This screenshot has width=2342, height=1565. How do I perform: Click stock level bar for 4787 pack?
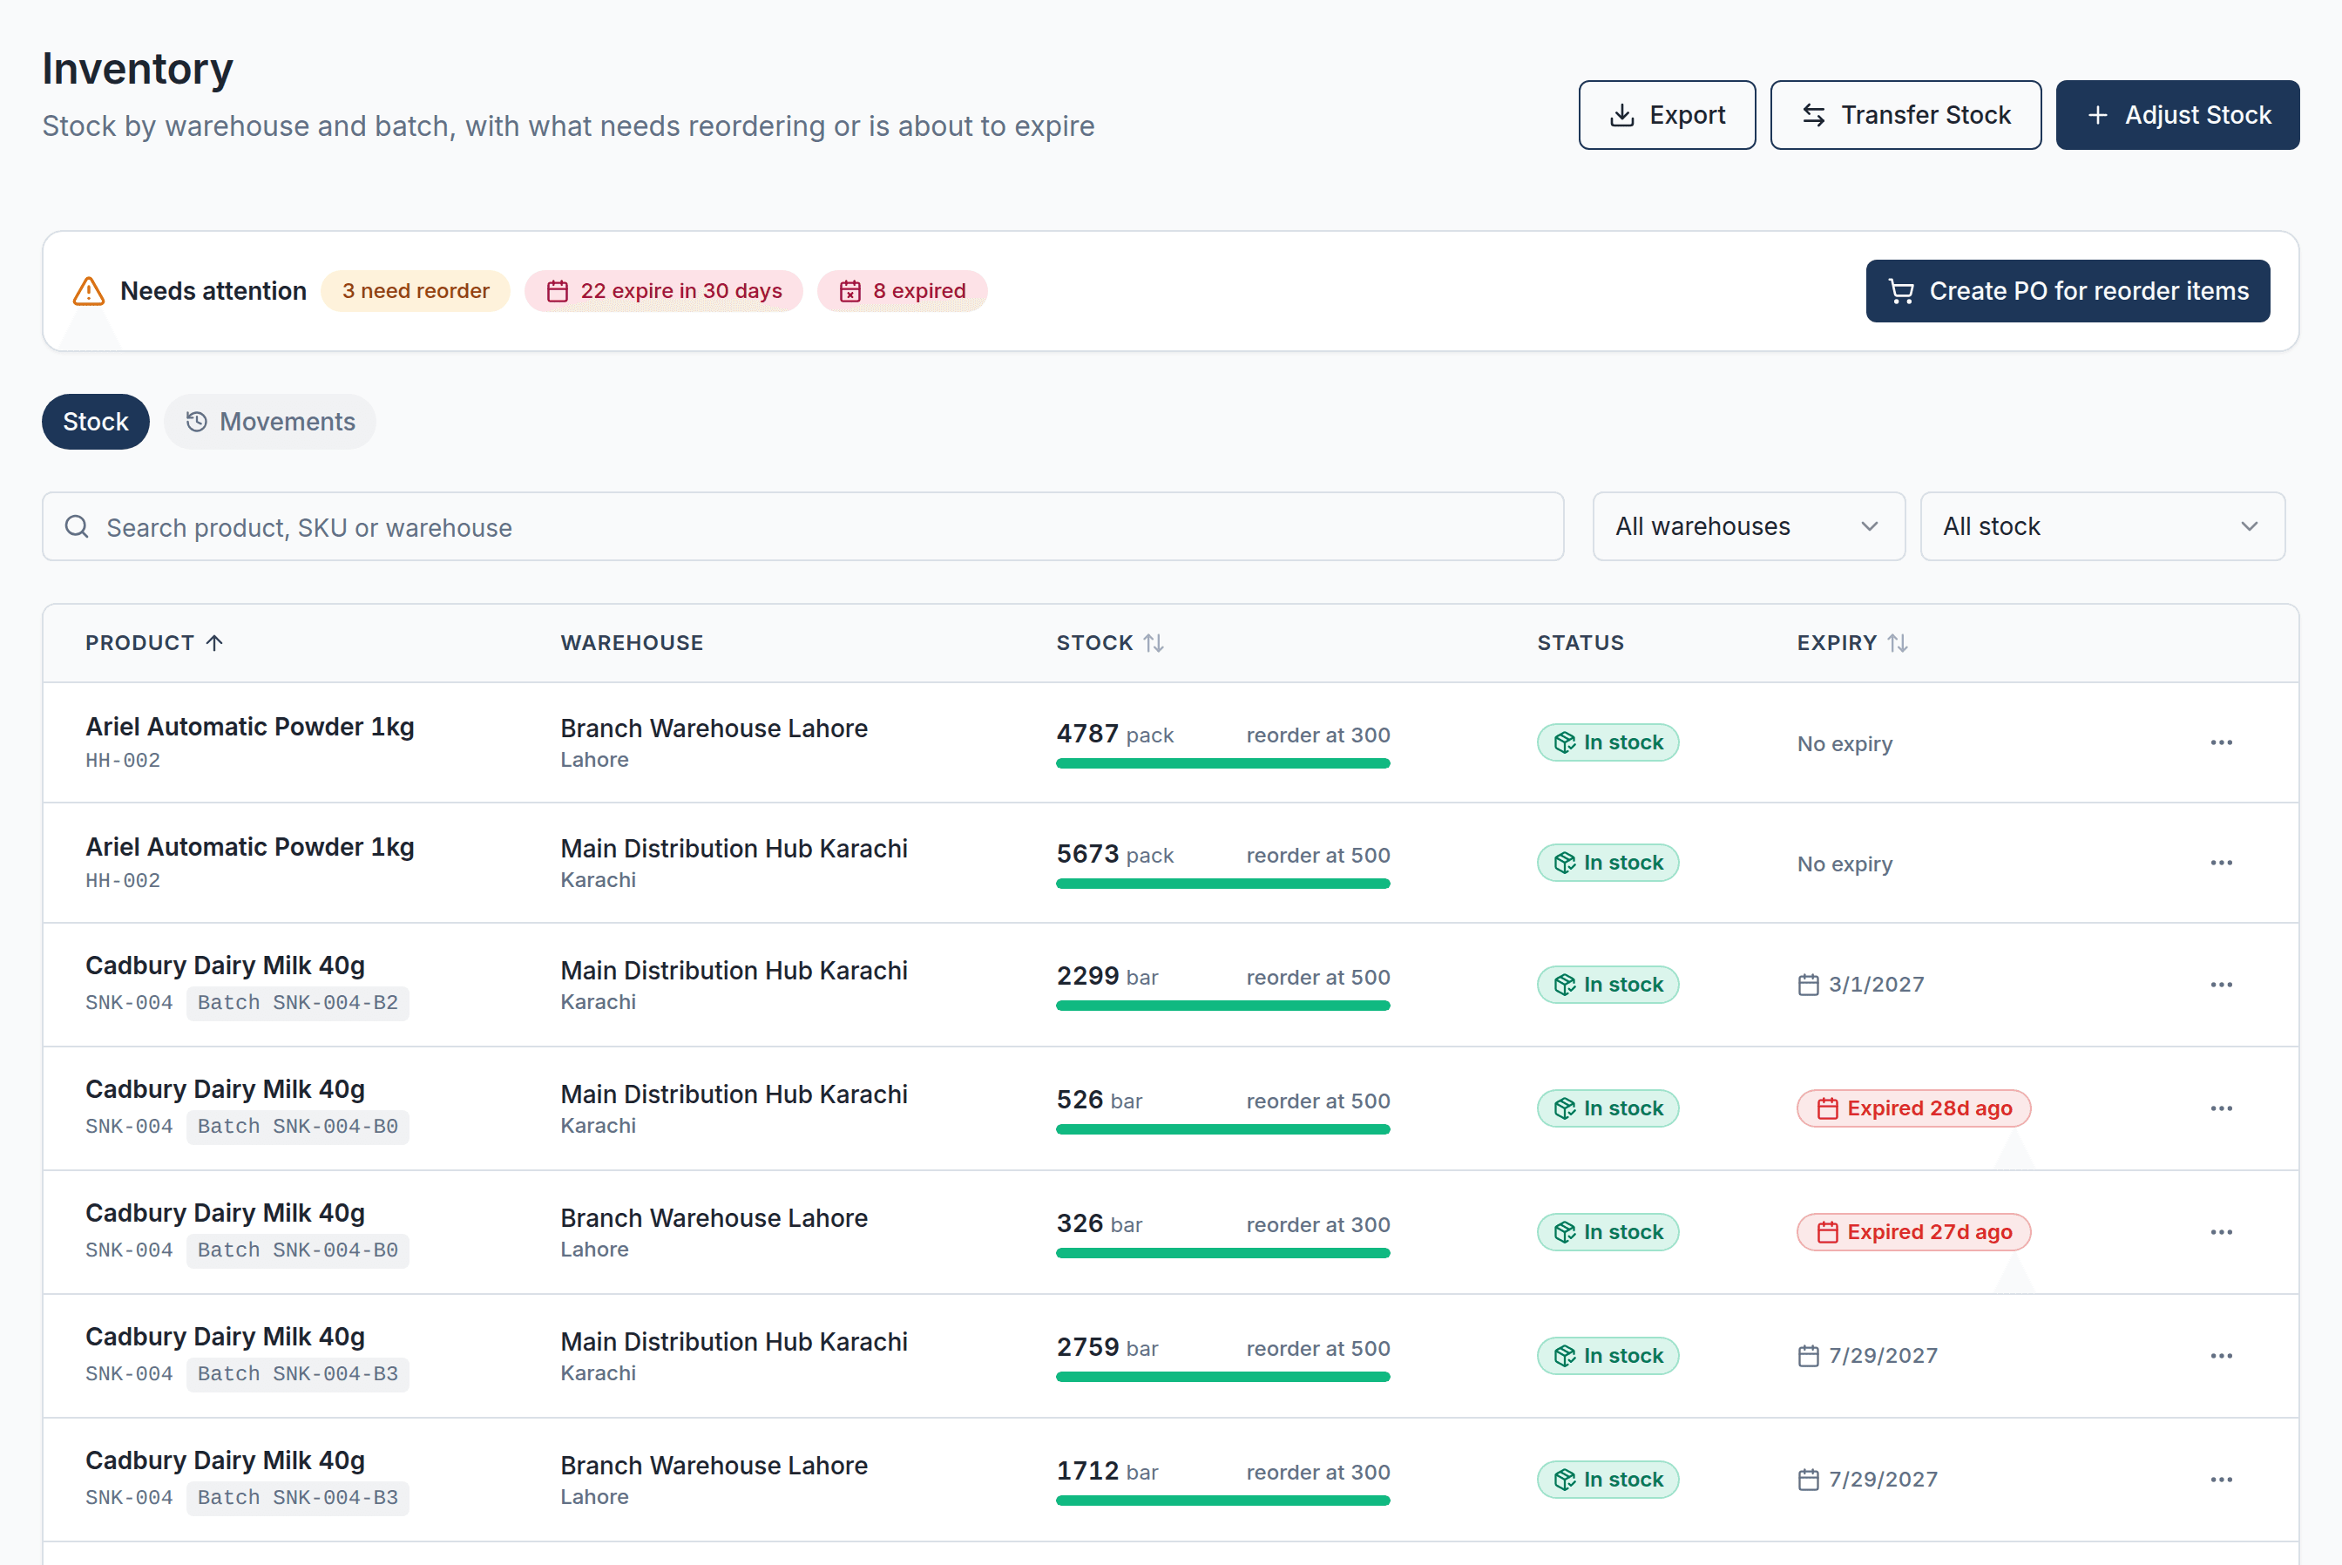1222,763
